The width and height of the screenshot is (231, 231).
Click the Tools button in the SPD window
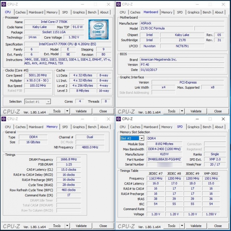(x=172, y=226)
